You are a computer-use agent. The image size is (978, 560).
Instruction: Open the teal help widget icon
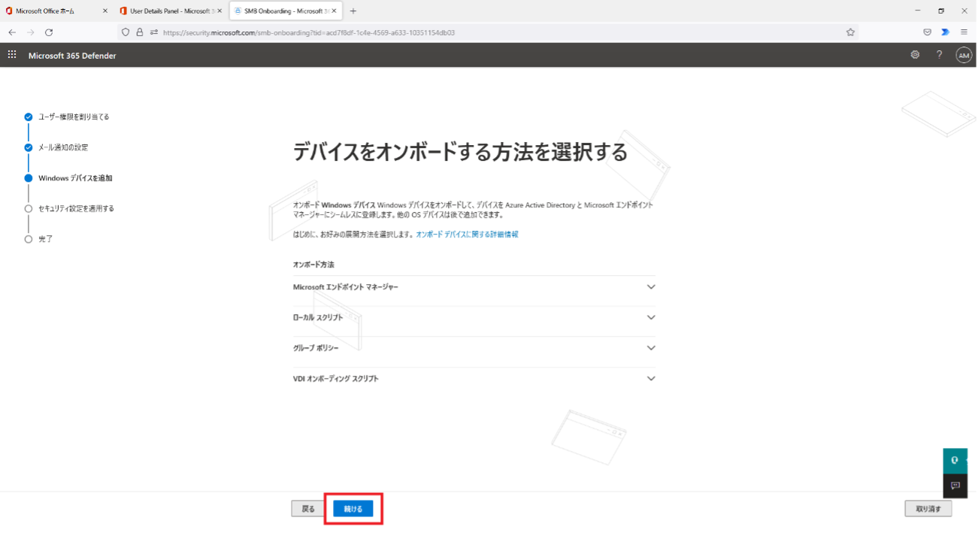[955, 461]
